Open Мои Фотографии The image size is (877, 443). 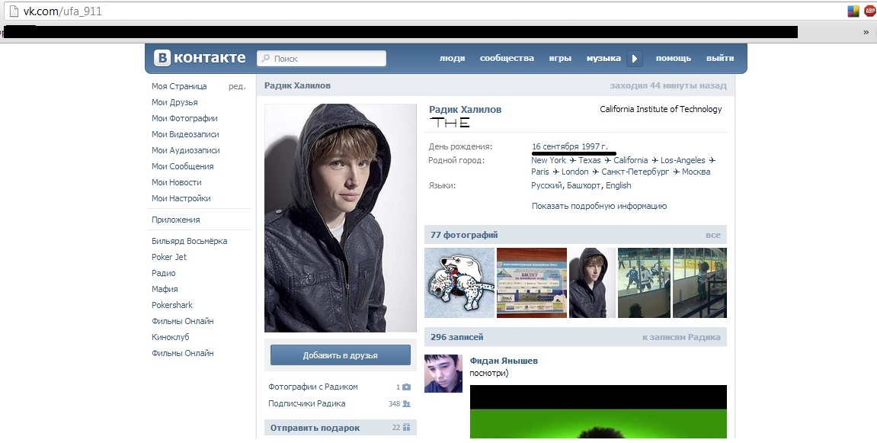pyautogui.click(x=184, y=118)
